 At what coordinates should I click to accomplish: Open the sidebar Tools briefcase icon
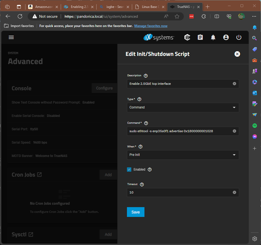pos(254,60)
